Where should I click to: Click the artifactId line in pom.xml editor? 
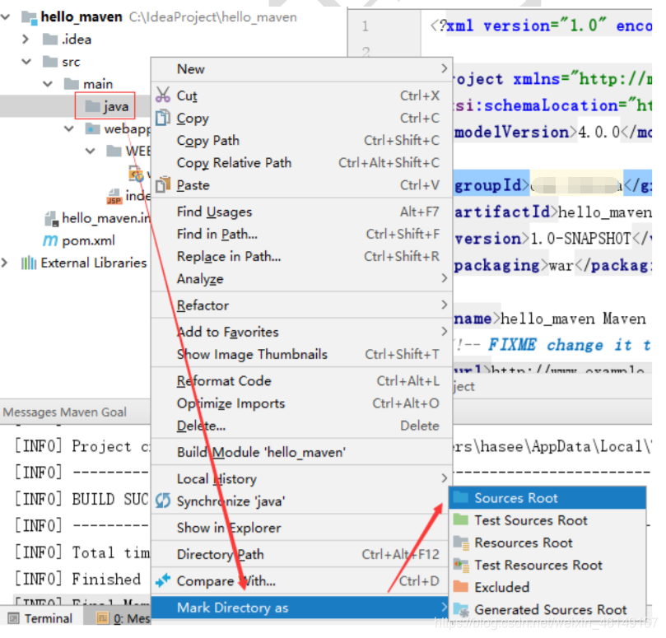pyautogui.click(x=553, y=212)
